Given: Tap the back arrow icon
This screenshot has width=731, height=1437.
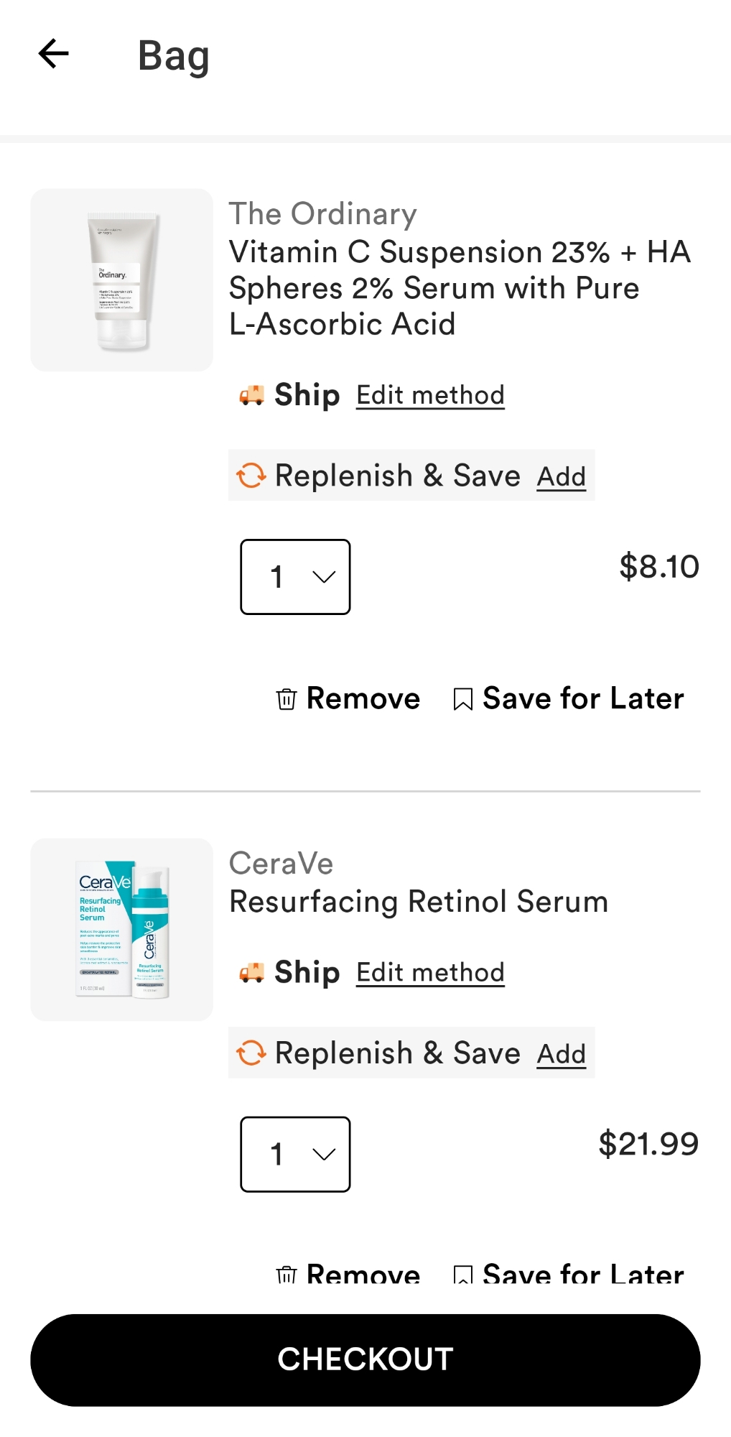Looking at the screenshot, I should pyautogui.click(x=54, y=54).
